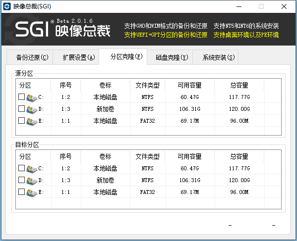297x241 pixels.
Task: Click the D: drive icon in source partitions
Action: pos(32,110)
